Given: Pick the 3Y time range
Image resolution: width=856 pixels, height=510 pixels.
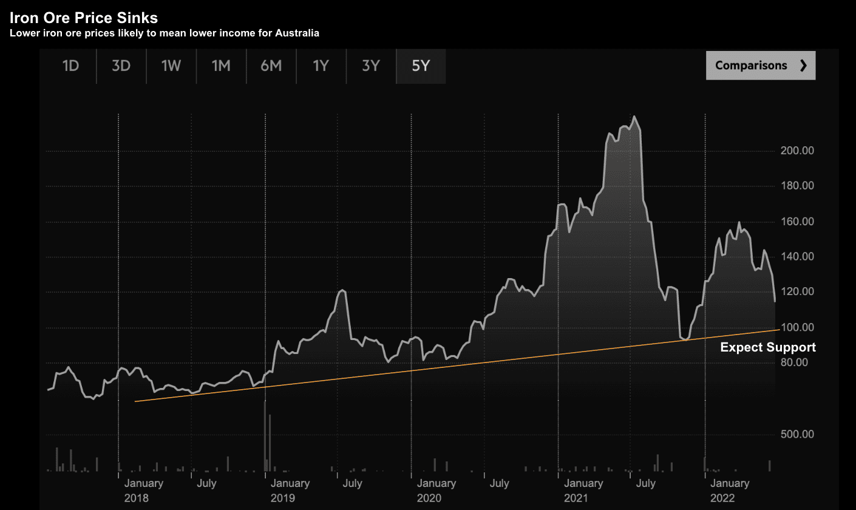Looking at the screenshot, I should (x=370, y=66).
